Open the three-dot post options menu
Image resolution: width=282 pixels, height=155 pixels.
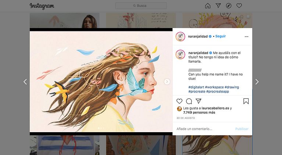246,36
